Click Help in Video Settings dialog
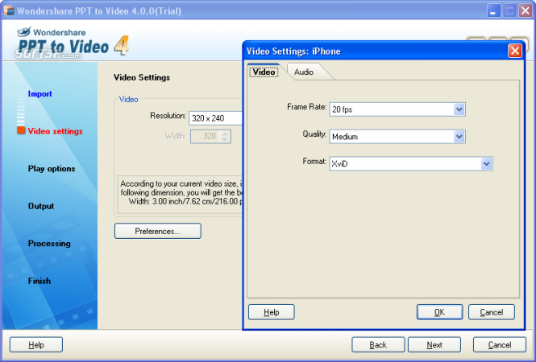 [272, 312]
